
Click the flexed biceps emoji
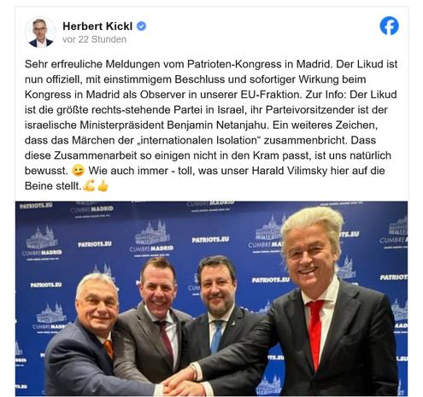point(89,186)
